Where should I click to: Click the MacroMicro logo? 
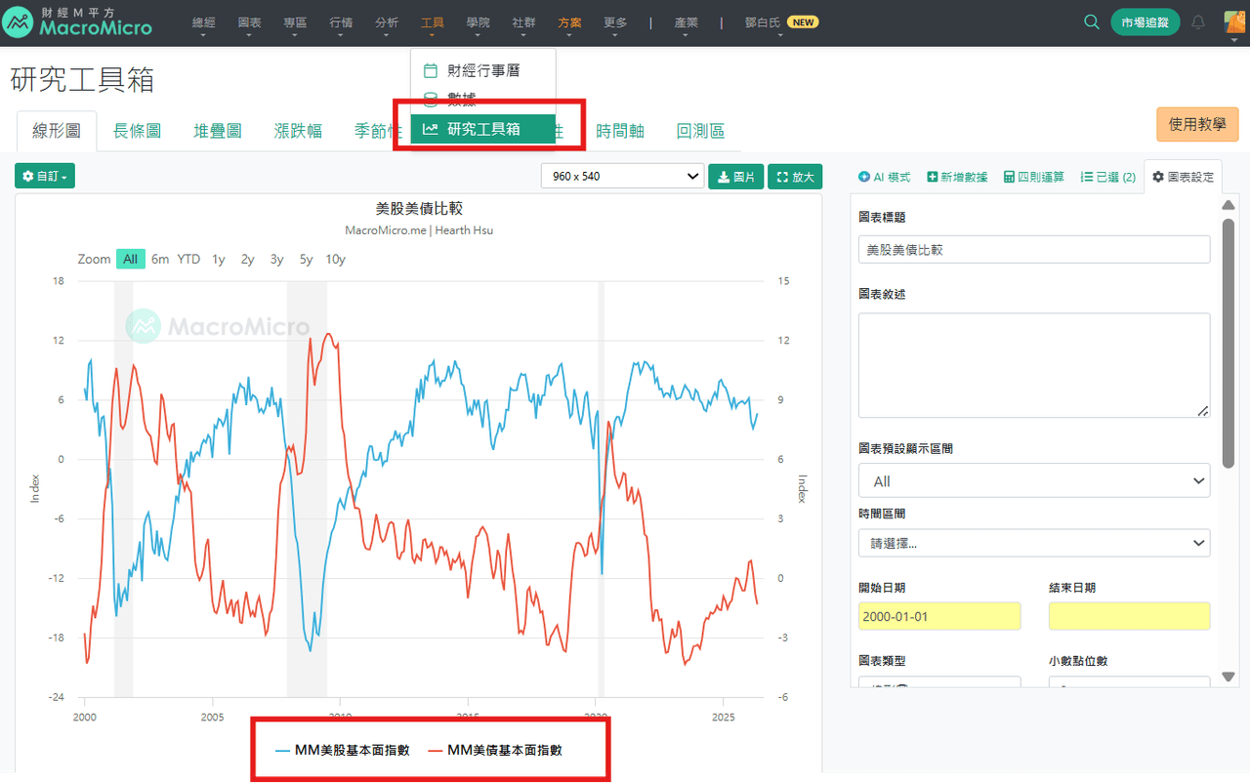coord(77,22)
